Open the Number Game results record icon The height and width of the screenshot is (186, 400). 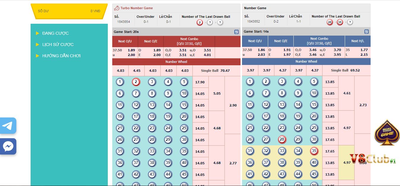tap(366, 31)
